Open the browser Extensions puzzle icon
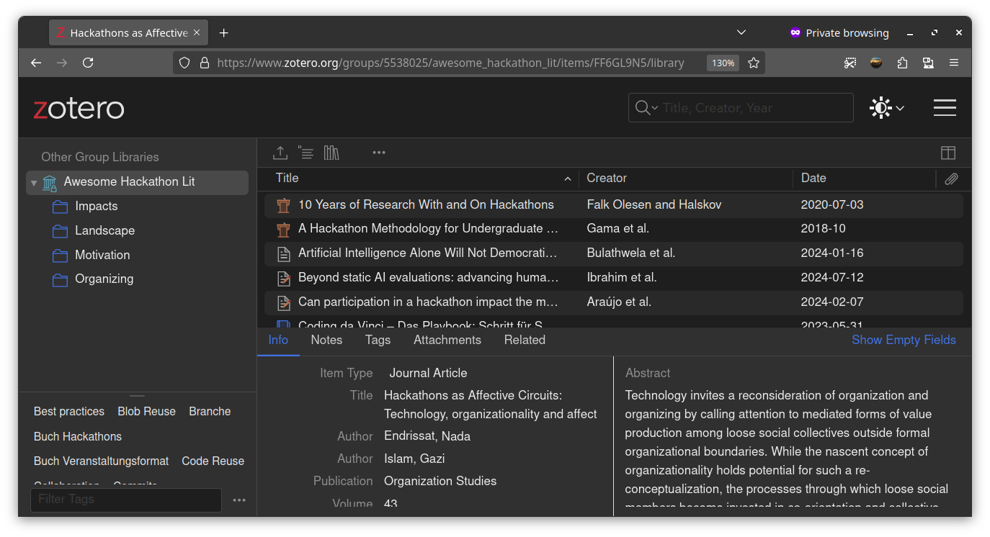Image resolution: width=990 pixels, height=537 pixels. pos(902,63)
